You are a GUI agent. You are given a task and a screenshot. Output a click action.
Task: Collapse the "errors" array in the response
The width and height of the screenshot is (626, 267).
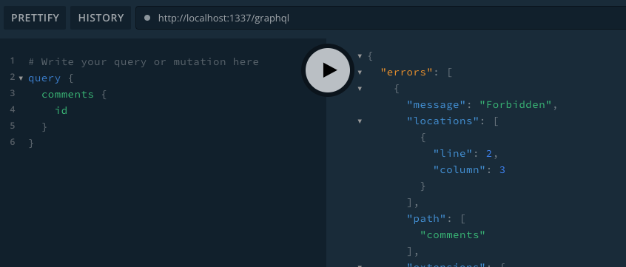[x=360, y=72]
